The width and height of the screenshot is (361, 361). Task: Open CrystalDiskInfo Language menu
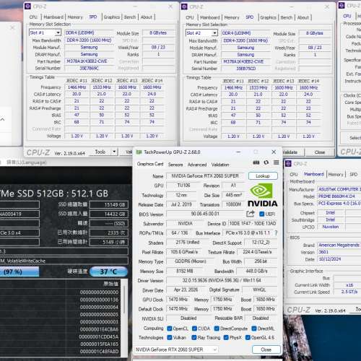[27, 162]
